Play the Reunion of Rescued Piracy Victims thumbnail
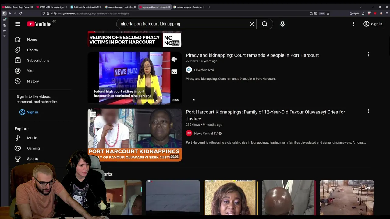Image resolution: width=390 pixels, height=219 pixels. point(135,39)
